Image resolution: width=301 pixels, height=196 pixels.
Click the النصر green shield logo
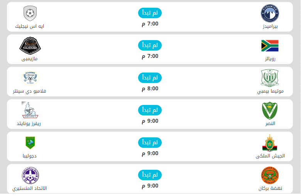pyautogui.click(x=270, y=111)
